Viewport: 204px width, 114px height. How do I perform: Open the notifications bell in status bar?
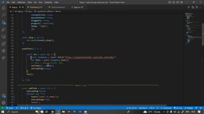[201, 108]
